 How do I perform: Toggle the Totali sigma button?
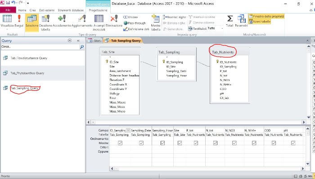coord(229,21)
